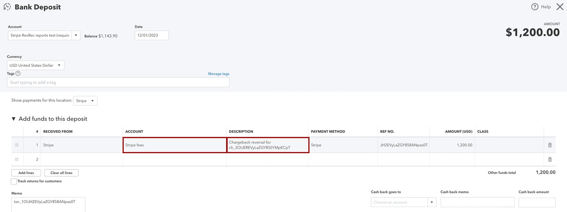567x212 pixels.
Task: Click the Clear all lines button
Action: point(61,173)
